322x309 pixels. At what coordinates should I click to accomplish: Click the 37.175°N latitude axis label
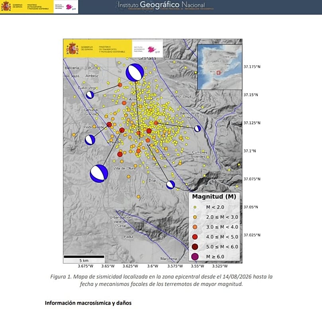(x=252, y=67)
